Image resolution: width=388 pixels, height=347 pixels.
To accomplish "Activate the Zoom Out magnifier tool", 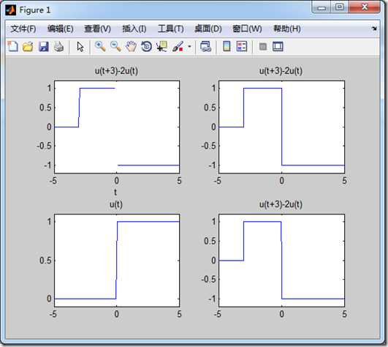I will point(115,46).
